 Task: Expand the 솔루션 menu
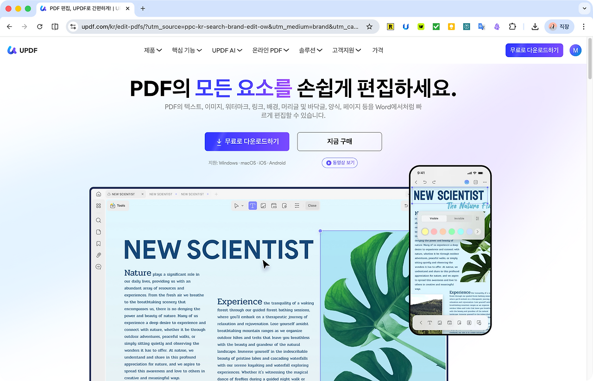pyautogui.click(x=310, y=50)
